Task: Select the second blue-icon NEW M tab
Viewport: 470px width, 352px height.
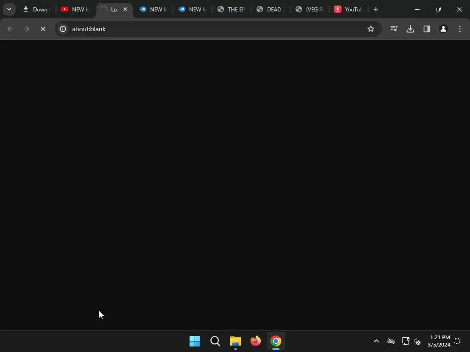Action: coord(192,9)
